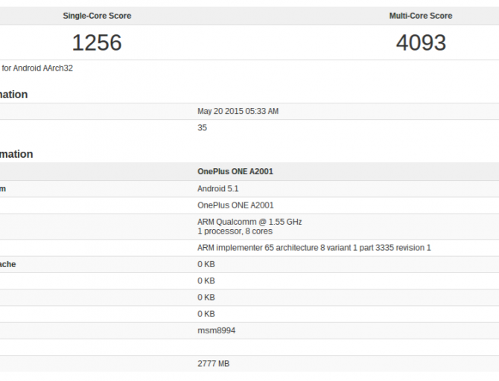
Task: Click the 2777 MB memory value
Action: (x=215, y=363)
